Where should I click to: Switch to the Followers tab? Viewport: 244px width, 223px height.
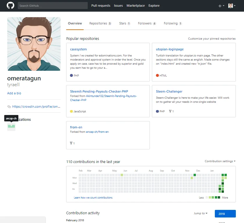[x=147, y=24]
